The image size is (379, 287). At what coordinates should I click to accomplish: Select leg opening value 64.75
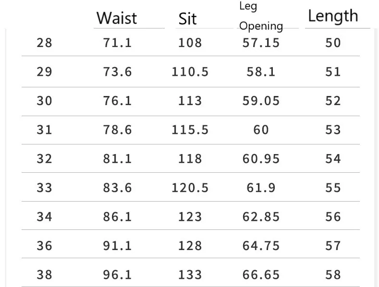point(261,246)
